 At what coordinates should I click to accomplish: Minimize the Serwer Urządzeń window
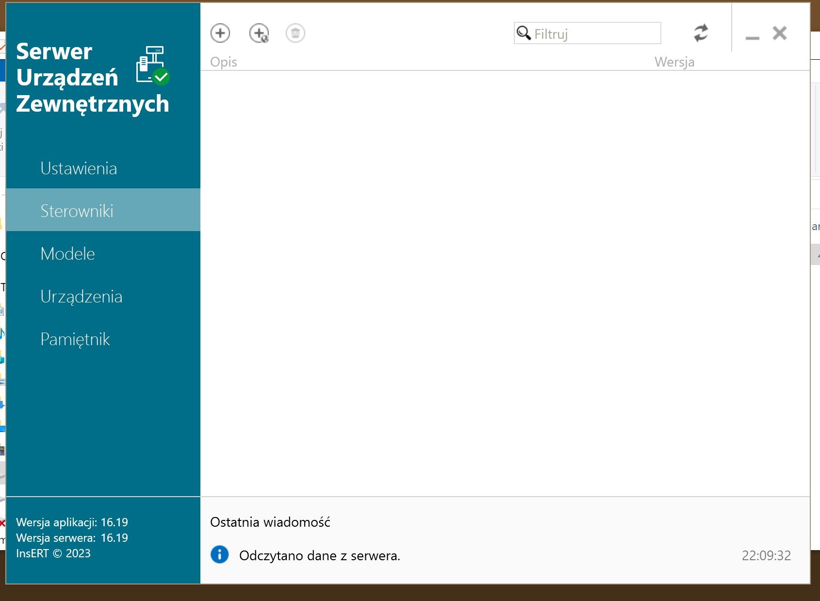point(752,35)
